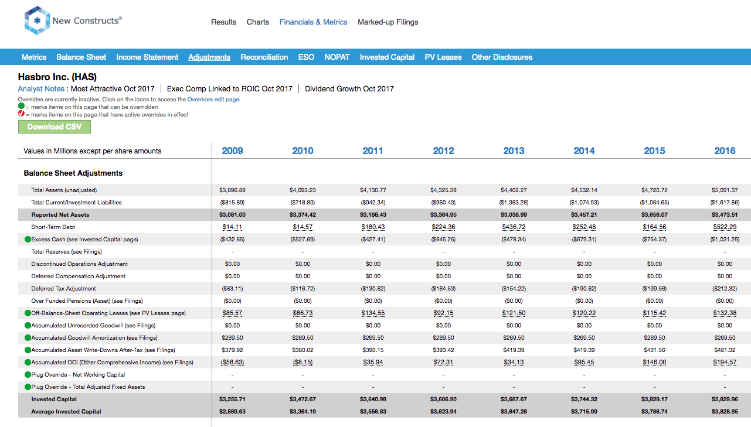Click 2015 Accumulated OCI value $146.00
Screen dimensions: 751x427
coord(654,363)
